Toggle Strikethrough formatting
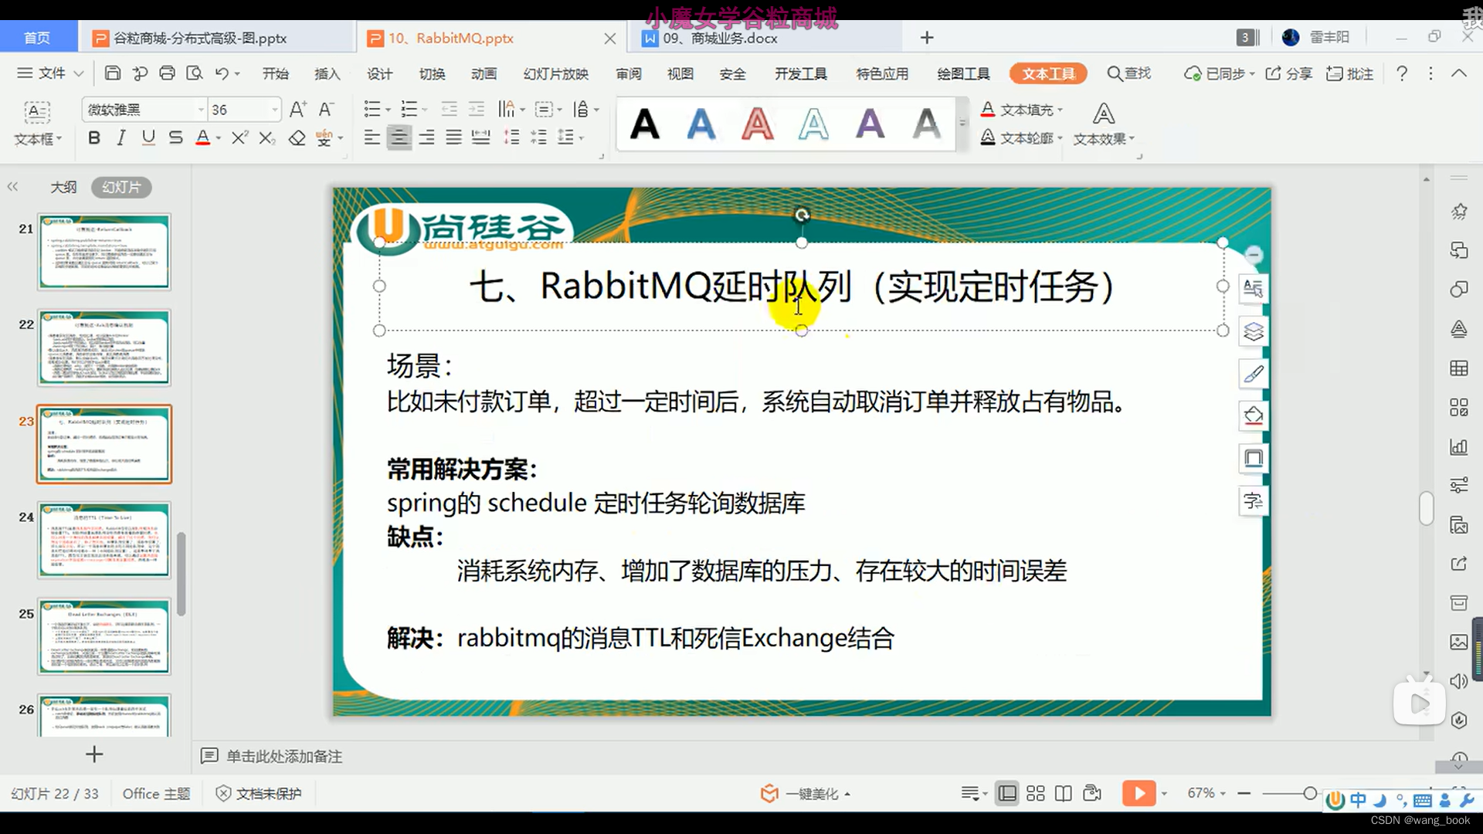This screenshot has width=1483, height=834. tap(175, 138)
